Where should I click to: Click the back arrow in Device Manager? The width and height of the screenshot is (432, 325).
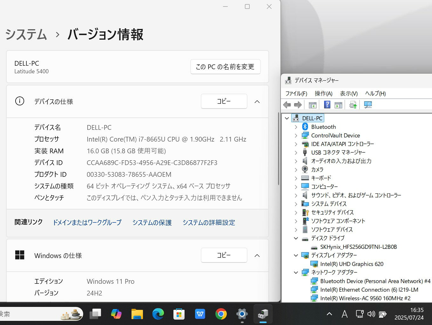click(287, 105)
